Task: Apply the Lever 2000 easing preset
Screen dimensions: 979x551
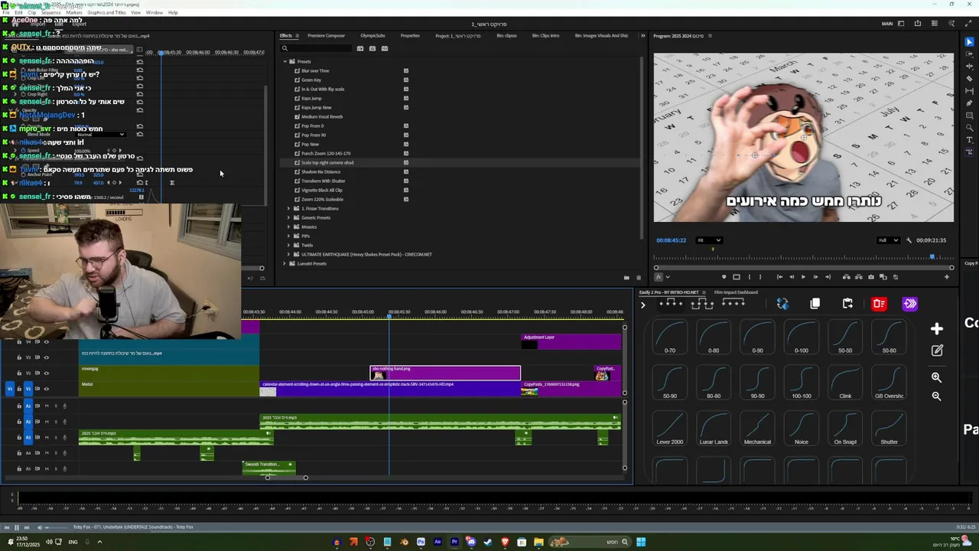Action: [670, 429]
